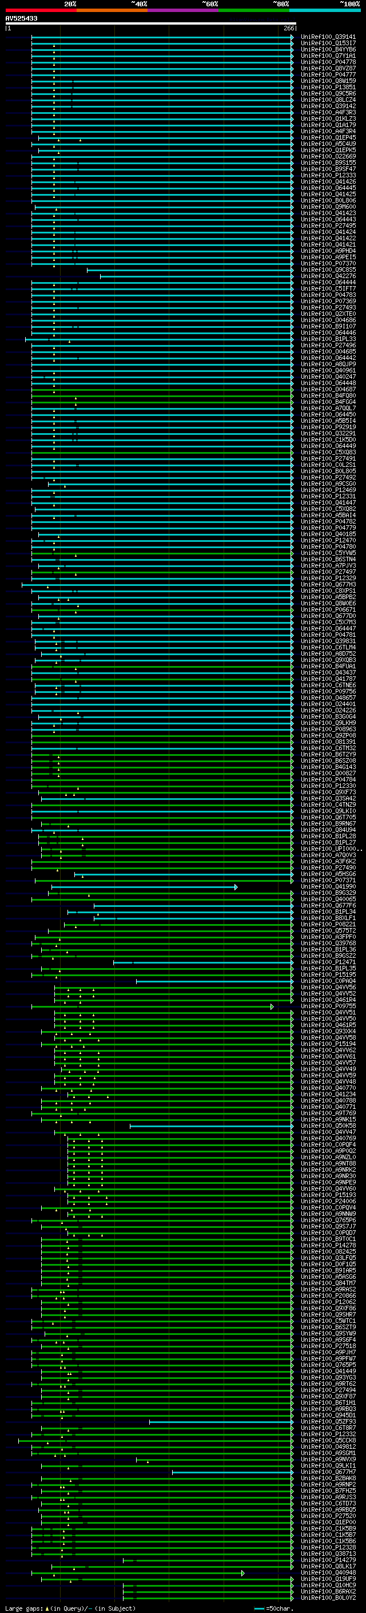Open hit UniRef100_B4YYB6

tap(328, 49)
